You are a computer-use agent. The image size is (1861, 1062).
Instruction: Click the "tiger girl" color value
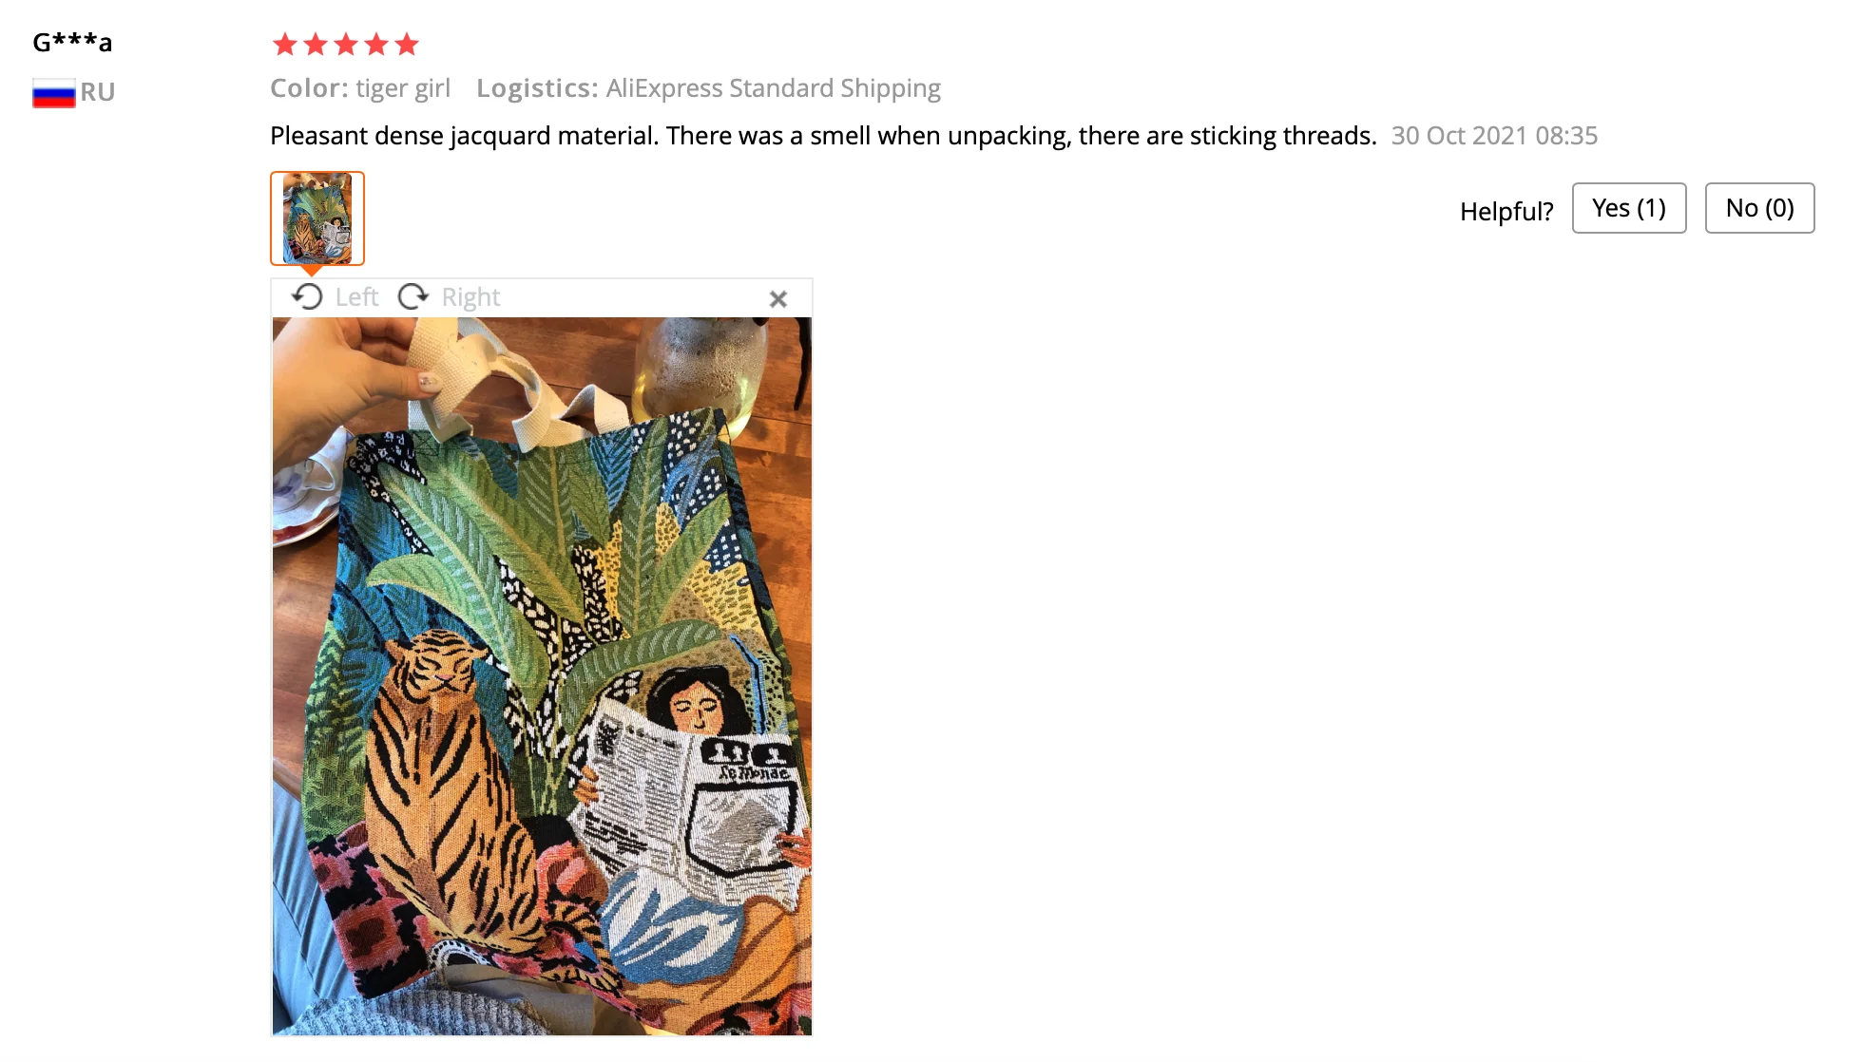(403, 88)
